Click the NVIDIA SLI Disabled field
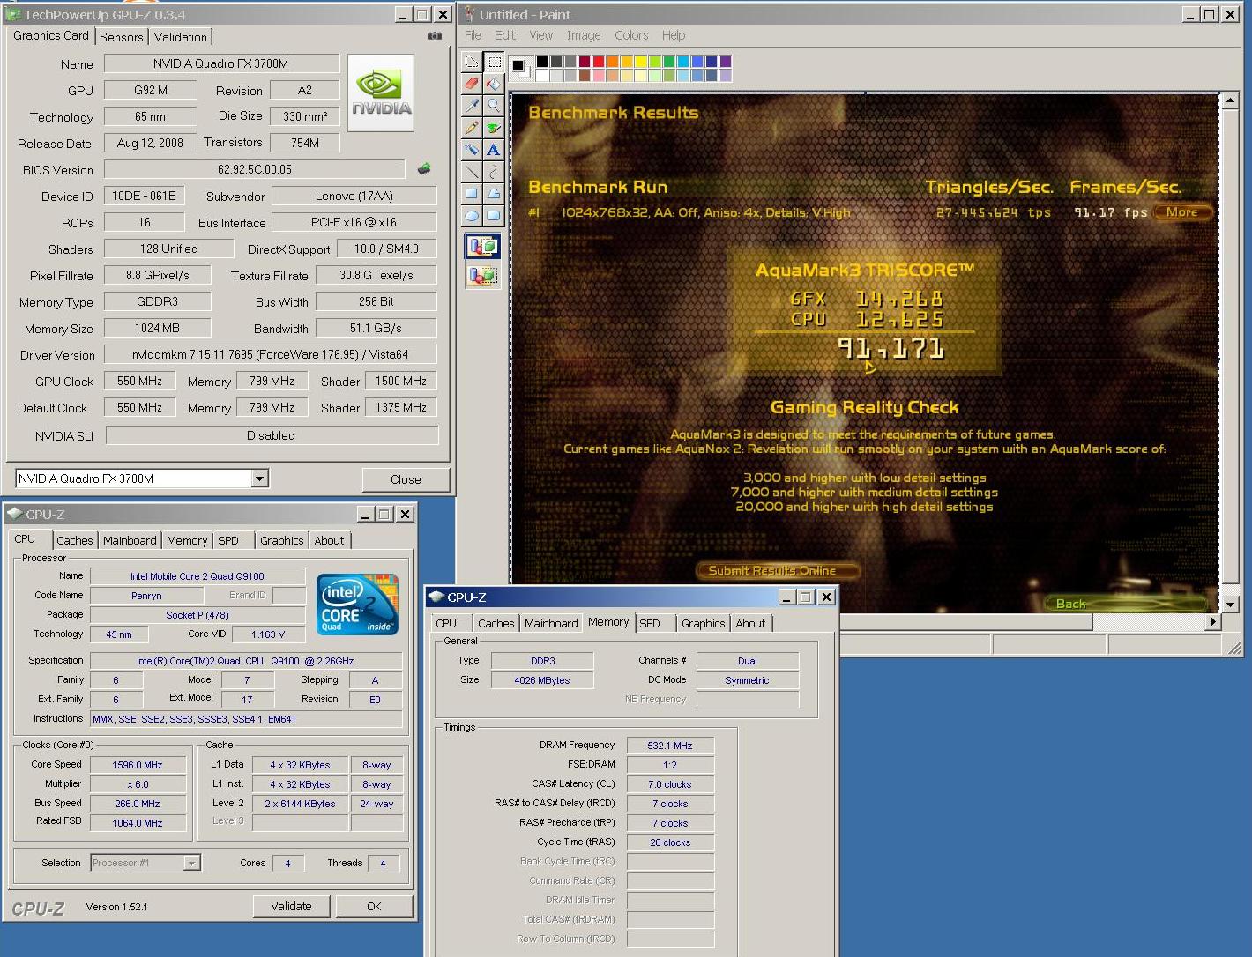Image resolution: width=1252 pixels, height=957 pixels. (272, 435)
